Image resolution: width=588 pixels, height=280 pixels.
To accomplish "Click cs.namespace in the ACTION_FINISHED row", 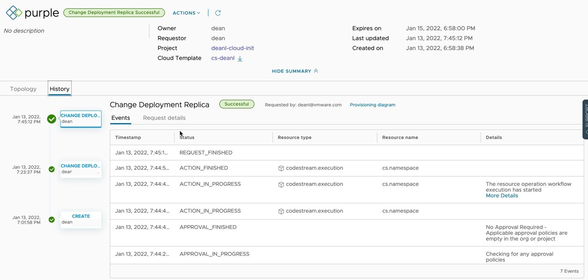I will pyautogui.click(x=400, y=168).
